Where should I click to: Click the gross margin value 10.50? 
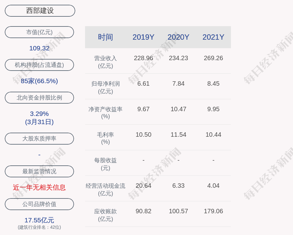[144, 135]
